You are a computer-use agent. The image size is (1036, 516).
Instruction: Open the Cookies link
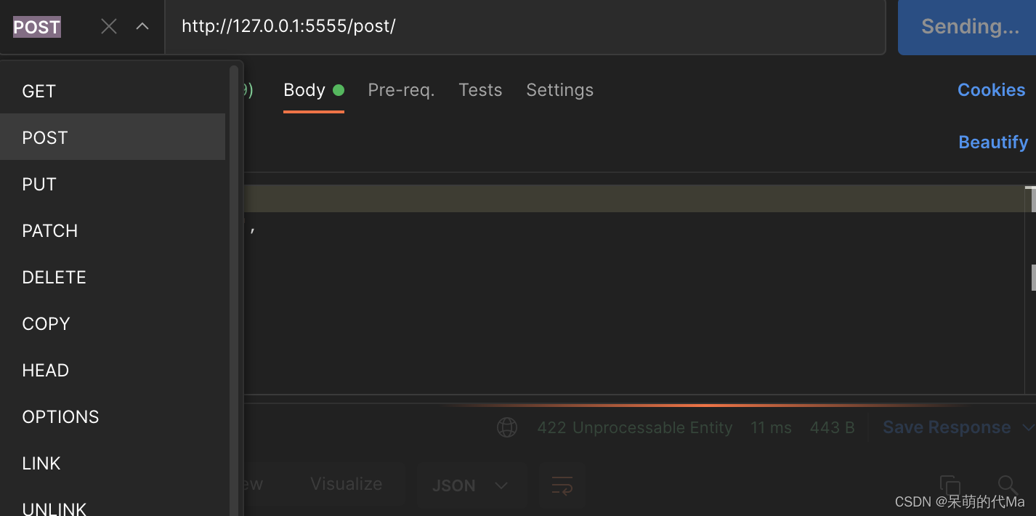pyautogui.click(x=991, y=90)
